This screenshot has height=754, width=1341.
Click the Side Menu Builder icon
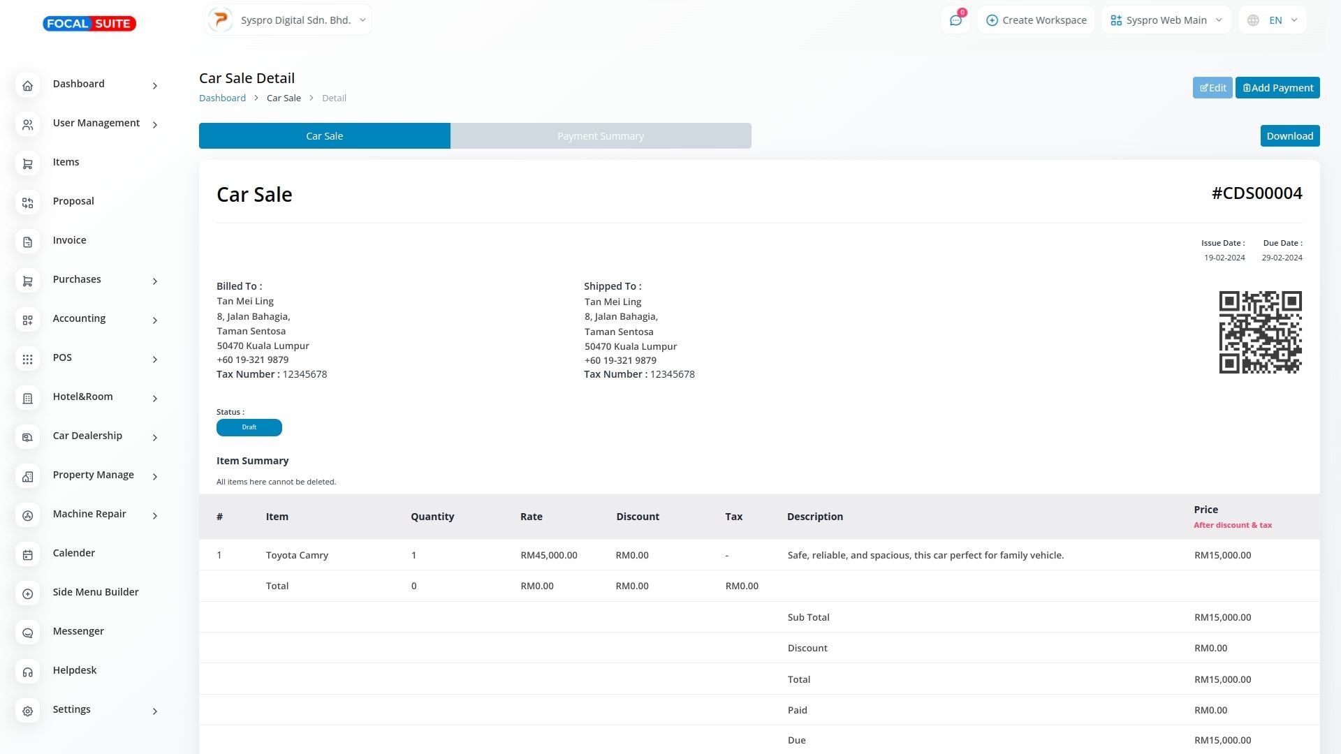(x=27, y=594)
